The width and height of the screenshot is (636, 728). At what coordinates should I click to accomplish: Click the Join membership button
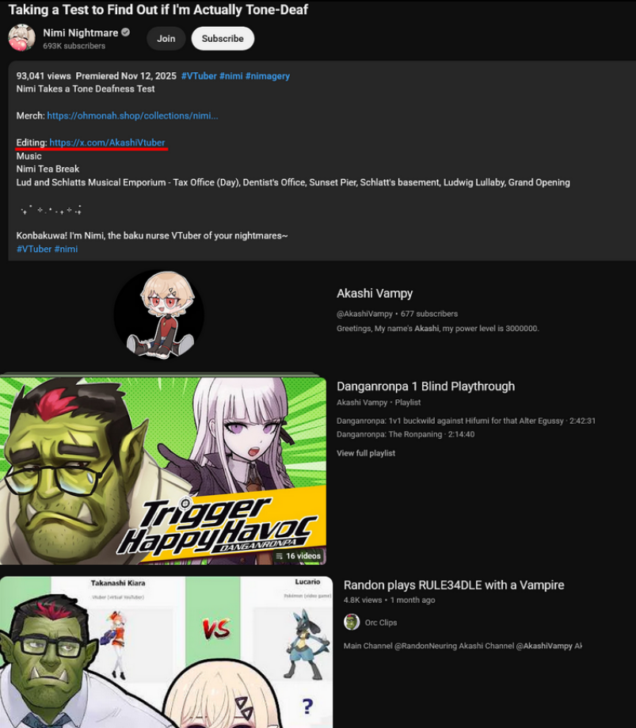(166, 39)
